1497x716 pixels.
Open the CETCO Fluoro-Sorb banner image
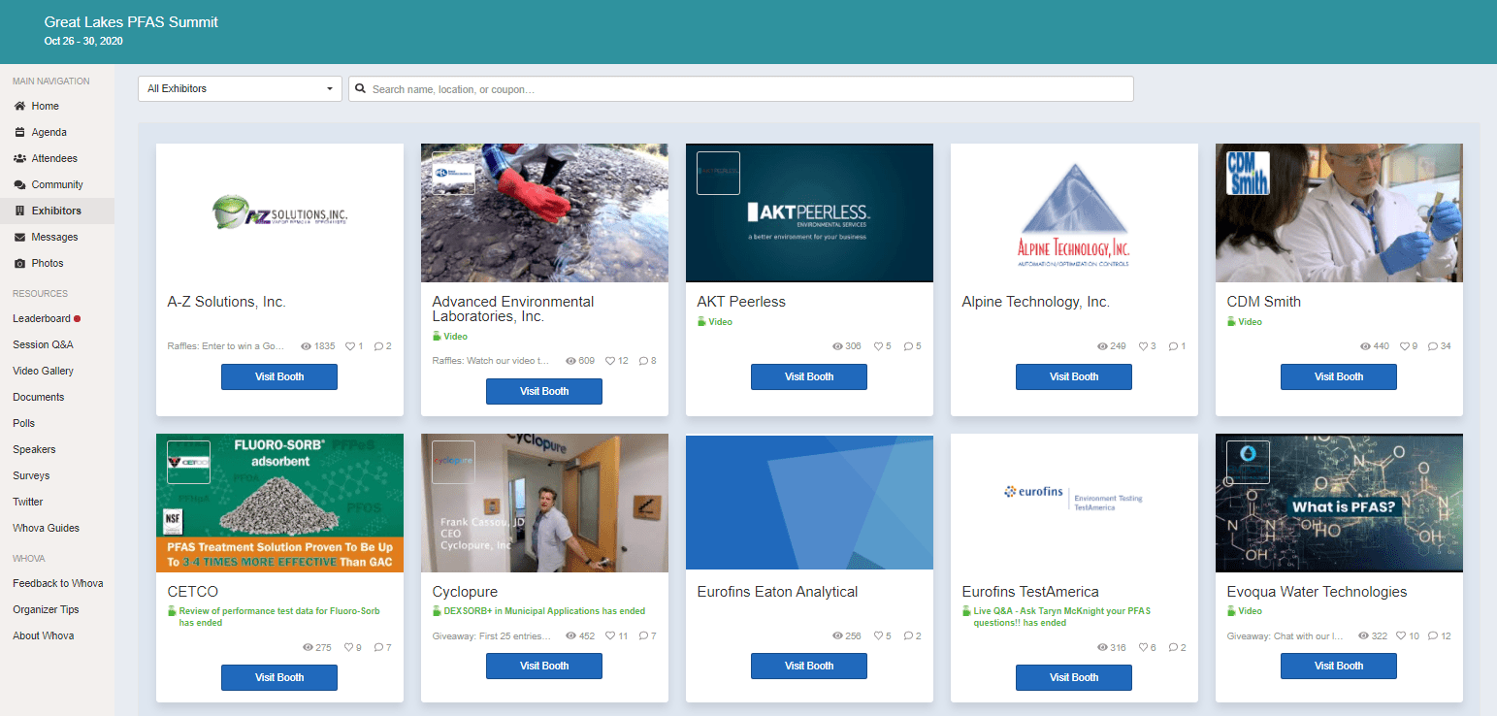click(279, 503)
